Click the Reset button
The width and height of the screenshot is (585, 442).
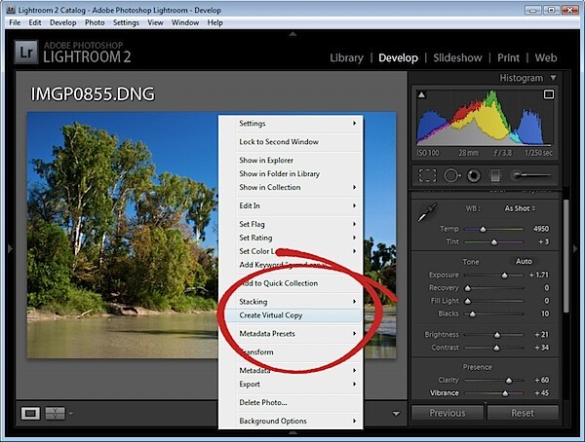pos(523,413)
